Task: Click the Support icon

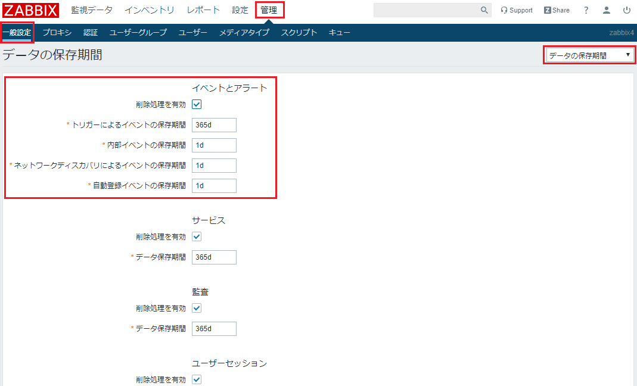Action: pos(516,10)
